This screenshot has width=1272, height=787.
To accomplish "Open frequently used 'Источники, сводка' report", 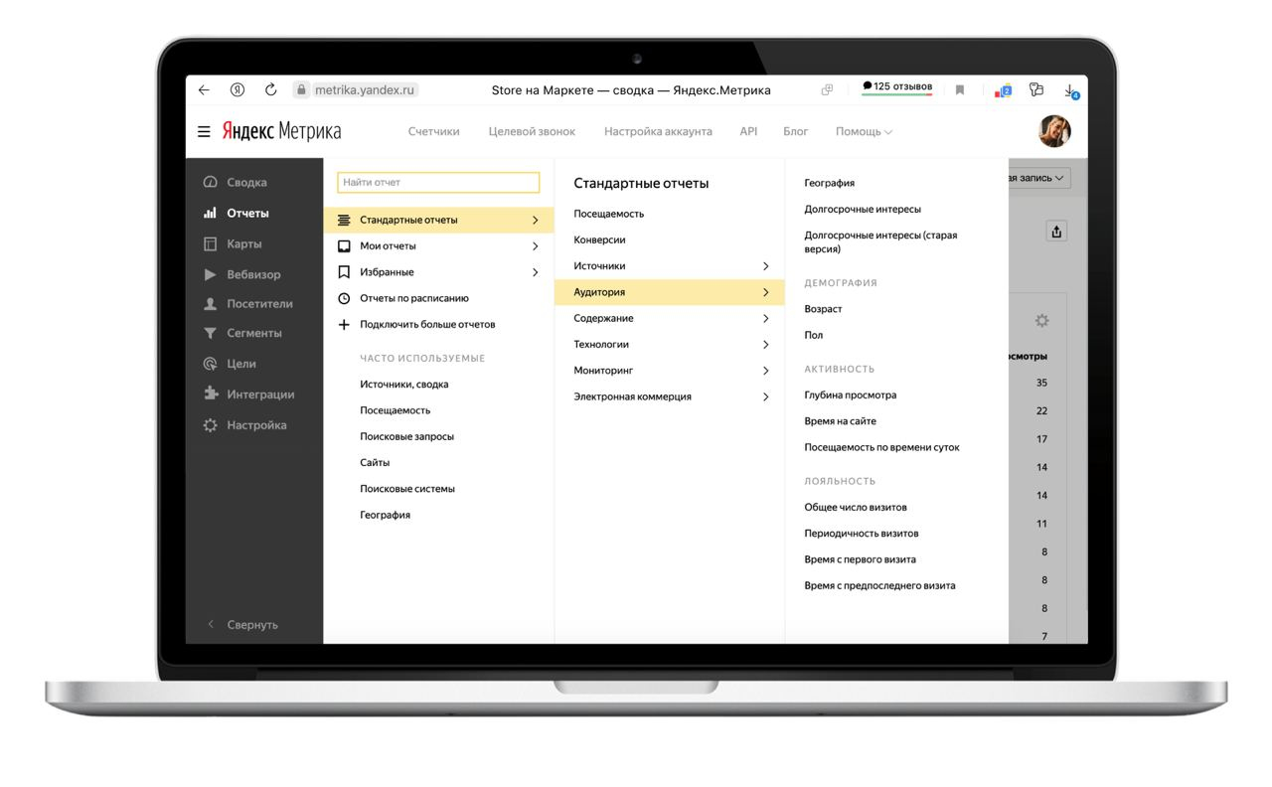I will [x=404, y=385].
